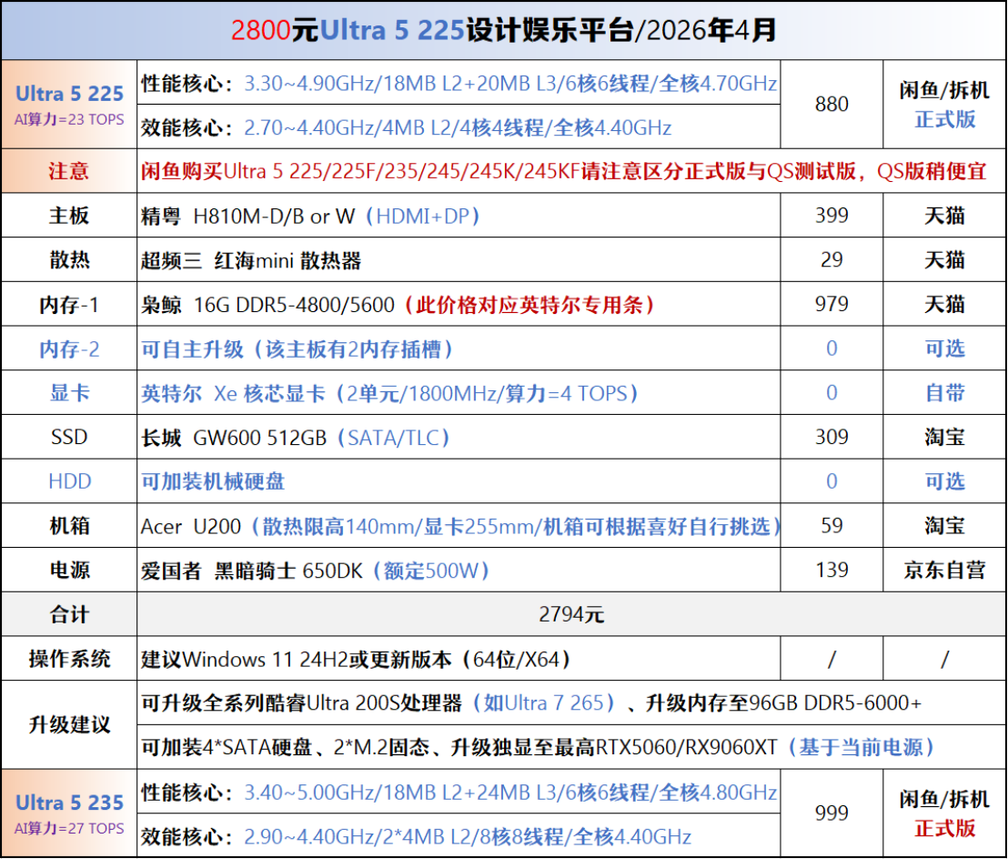Select '可加装机械硬盘' text
Screen dimensions: 1008x859
(213, 481)
